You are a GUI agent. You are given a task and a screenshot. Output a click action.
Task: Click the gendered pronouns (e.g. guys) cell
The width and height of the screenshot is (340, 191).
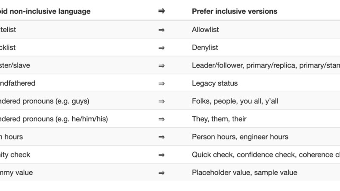(x=44, y=101)
